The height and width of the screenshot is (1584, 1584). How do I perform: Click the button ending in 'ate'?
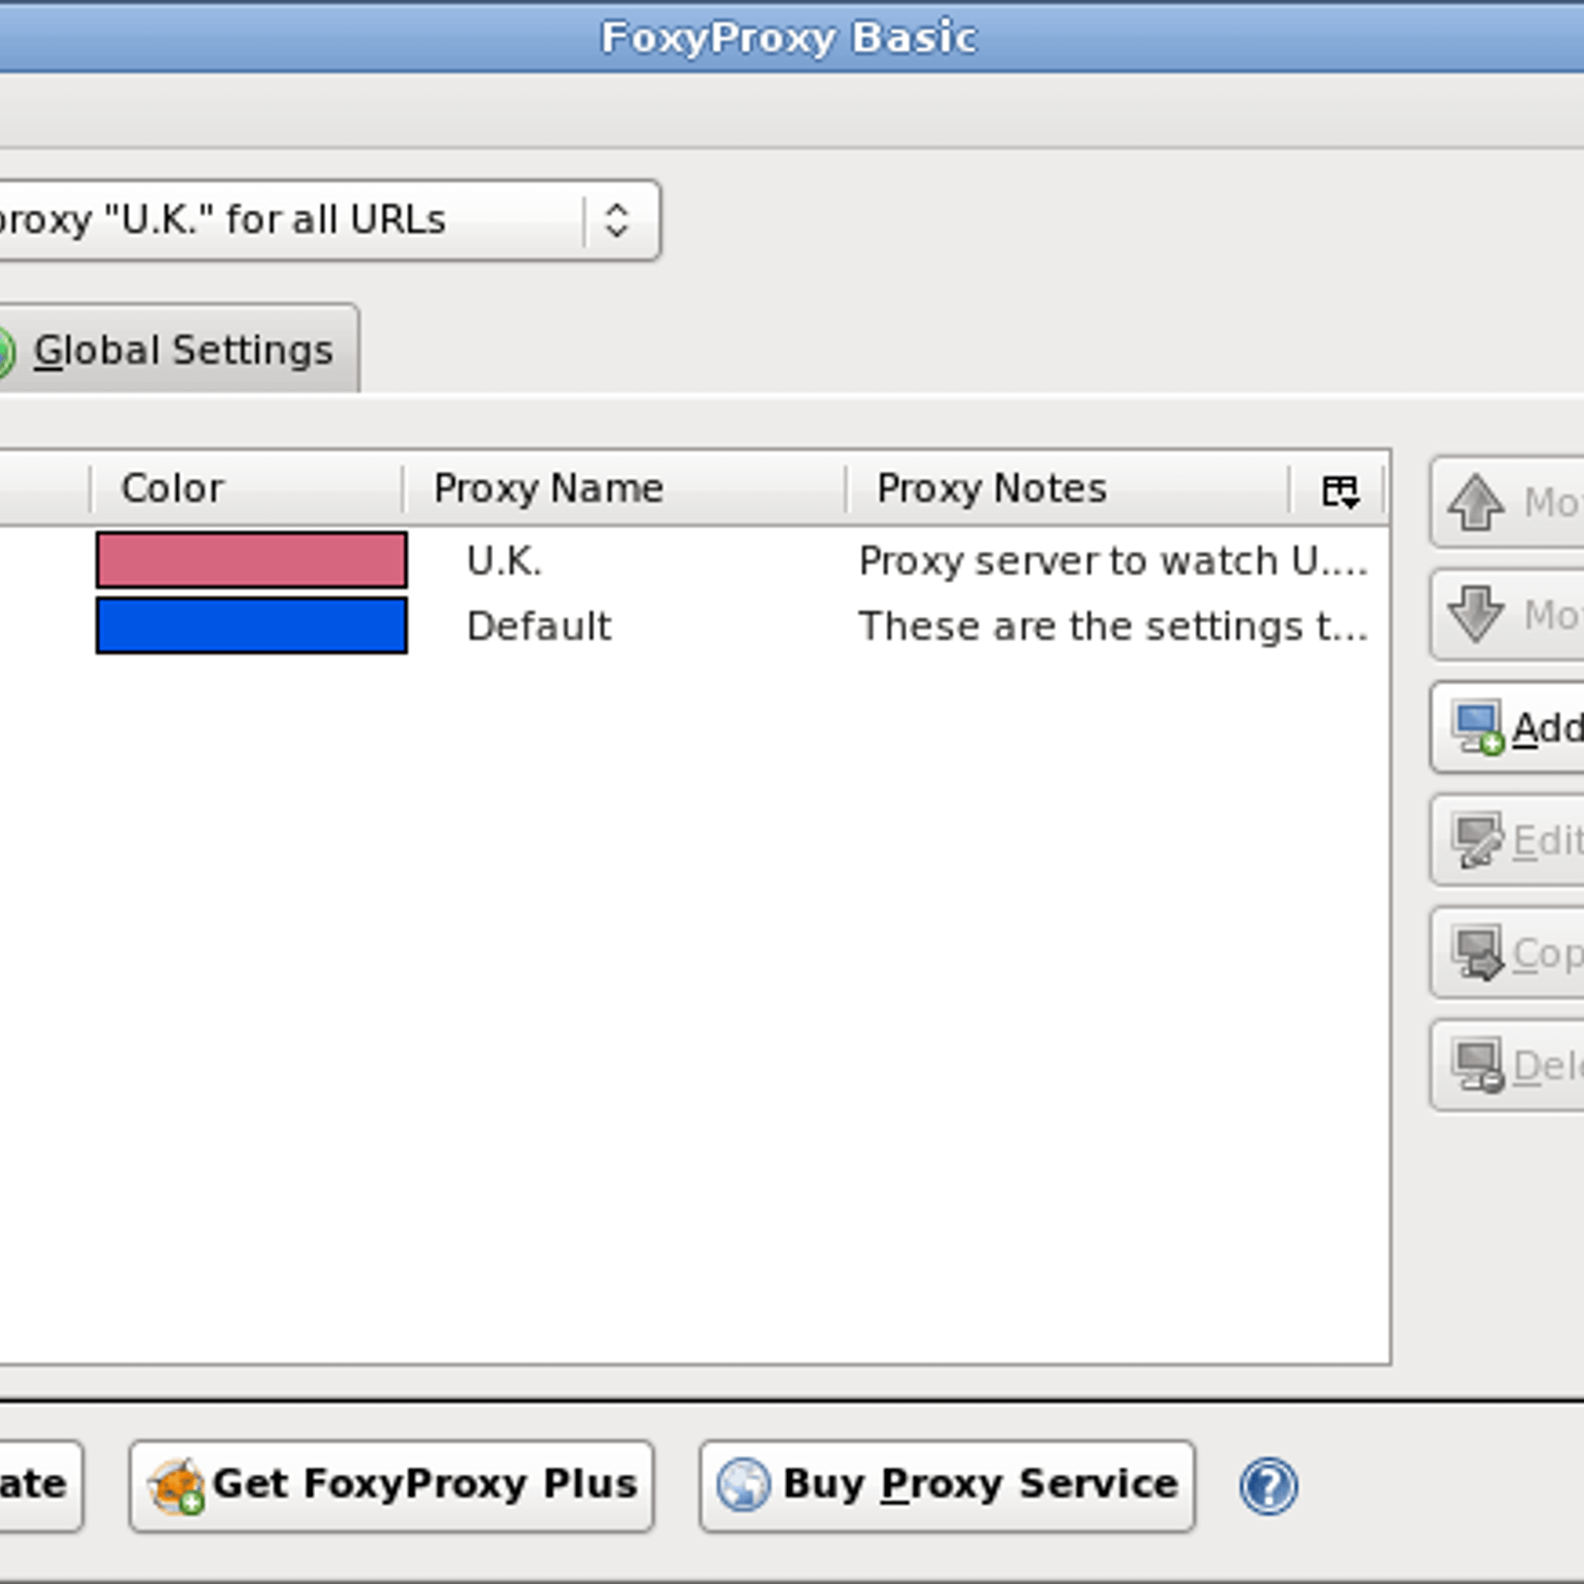coord(41,1486)
